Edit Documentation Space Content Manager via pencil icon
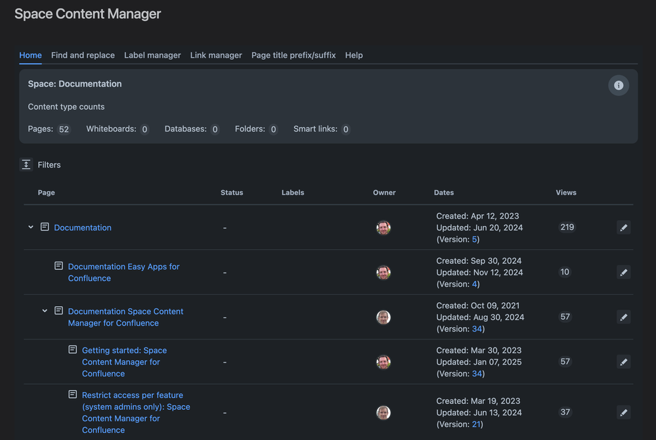Viewport: 656px width, 440px height. coord(623,317)
